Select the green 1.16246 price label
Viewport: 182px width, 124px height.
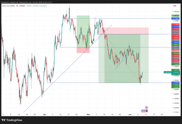pos(176,53)
